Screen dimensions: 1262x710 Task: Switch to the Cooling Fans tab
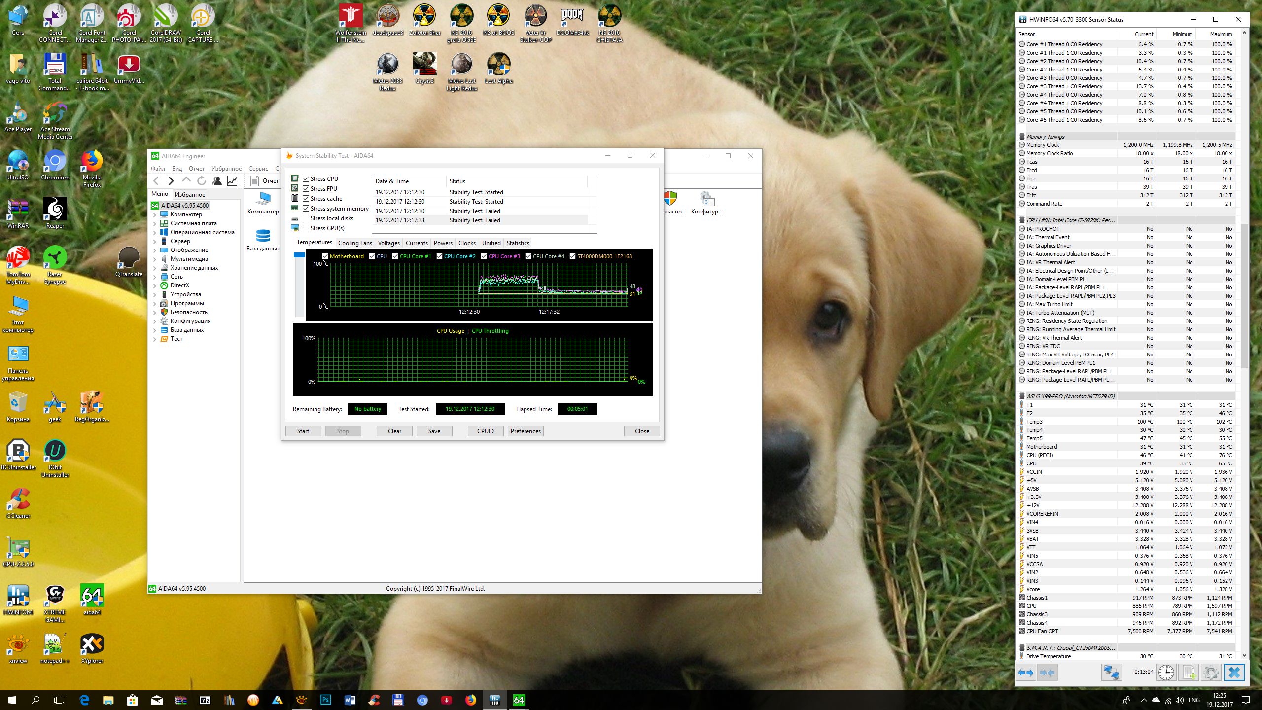[x=355, y=243]
